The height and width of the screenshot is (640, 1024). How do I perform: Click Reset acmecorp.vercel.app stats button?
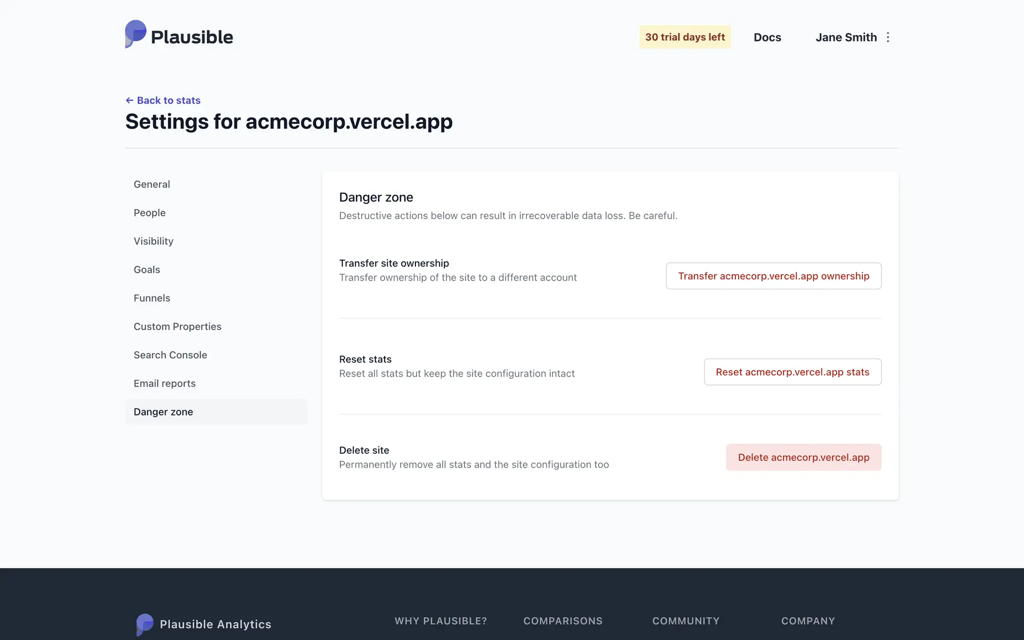point(792,372)
